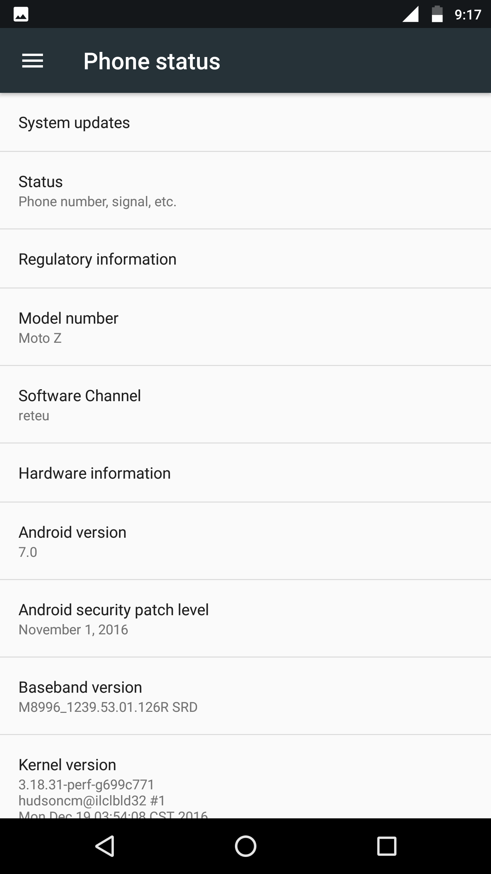The image size is (491, 874).
Task: Select Android security patch level
Action: (245, 619)
